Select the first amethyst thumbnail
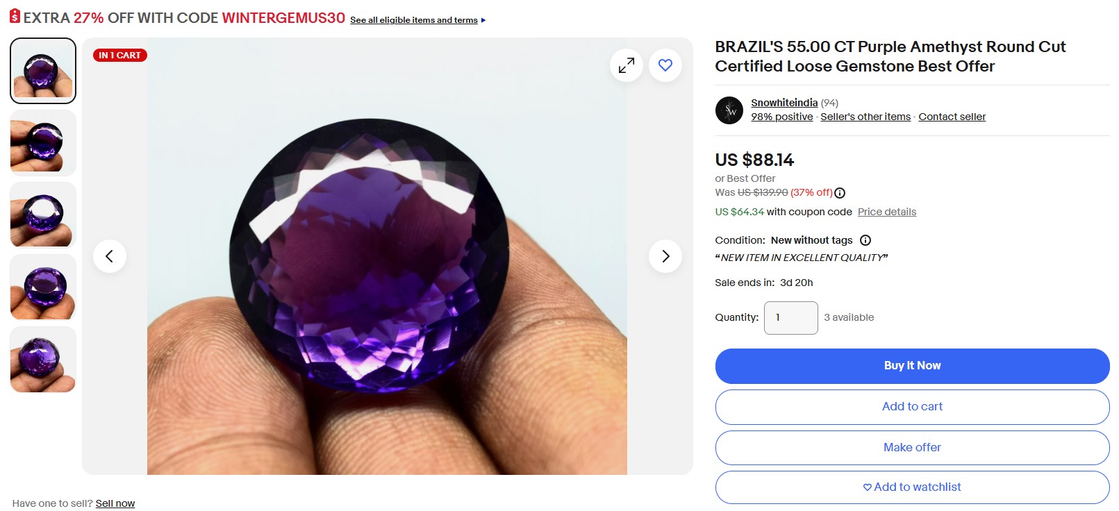Viewport: 1119px width, 511px height. [x=43, y=71]
